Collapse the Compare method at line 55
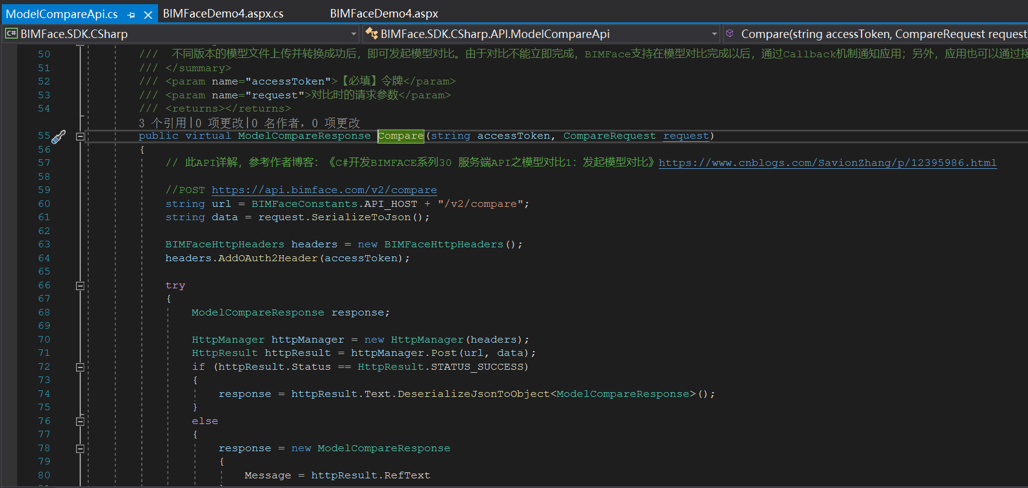Image resolution: width=1028 pixels, height=488 pixels. [80, 136]
